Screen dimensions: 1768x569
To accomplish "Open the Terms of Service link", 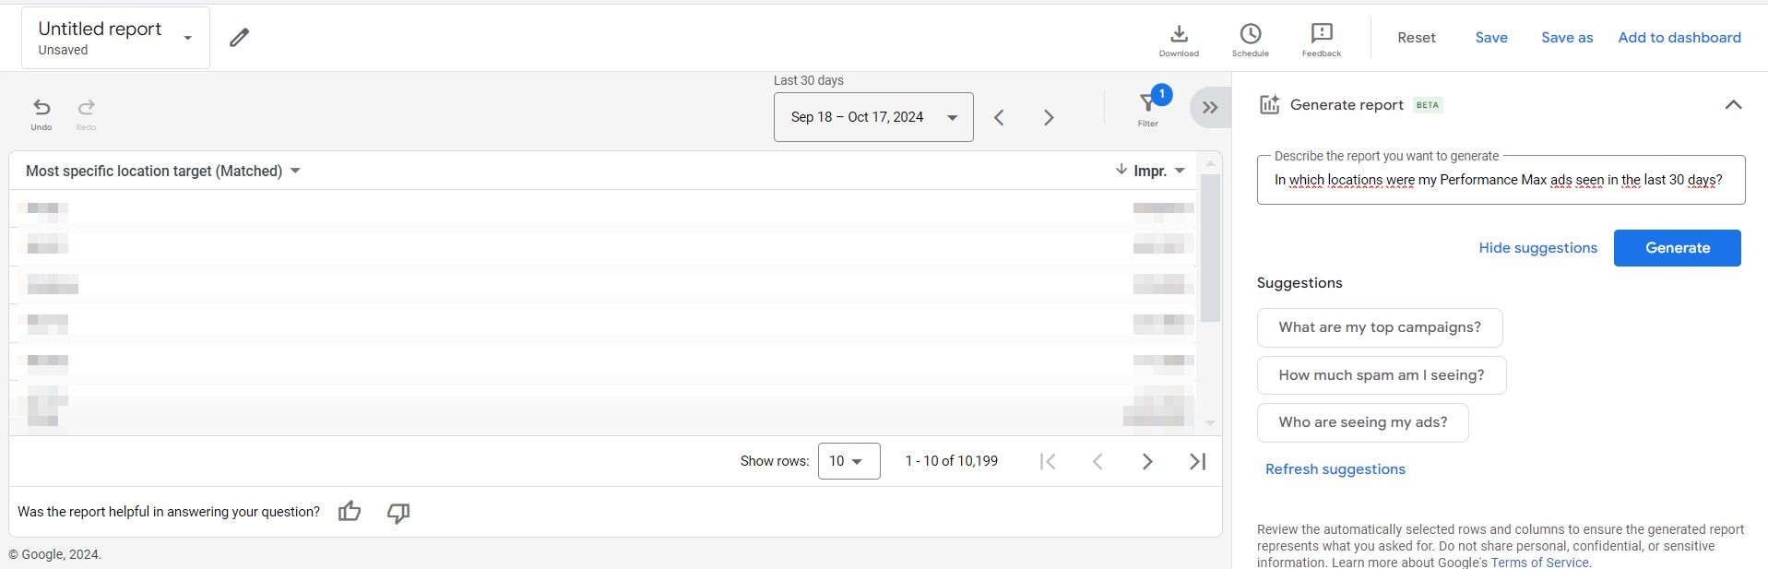I will coord(1539,562).
